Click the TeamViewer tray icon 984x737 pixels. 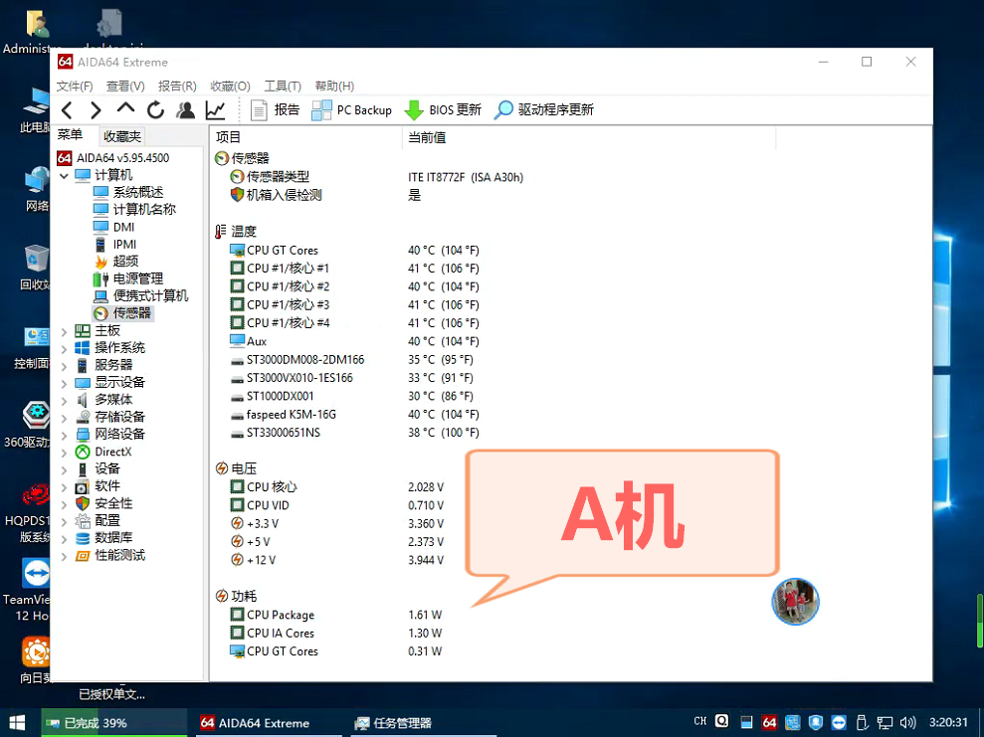(839, 722)
